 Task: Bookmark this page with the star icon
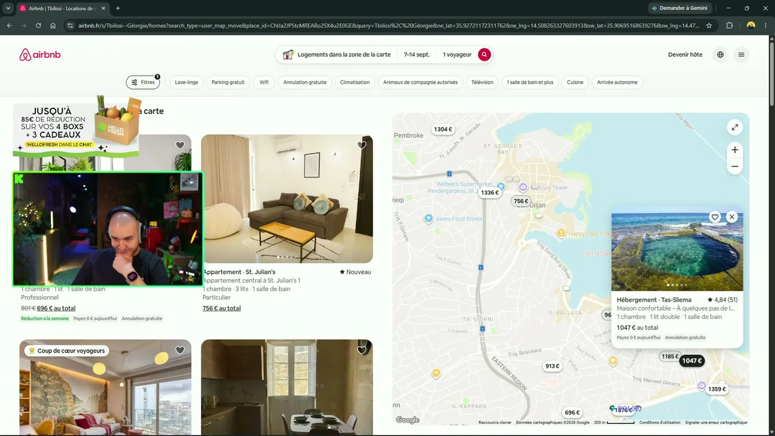(709, 25)
